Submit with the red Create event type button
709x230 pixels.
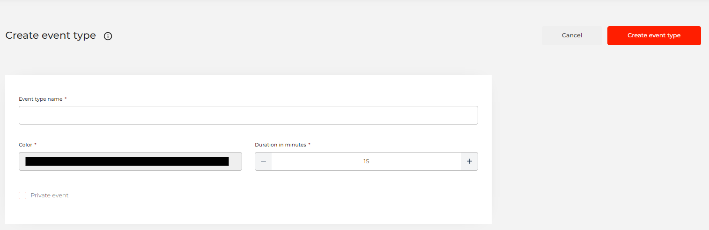click(x=654, y=35)
